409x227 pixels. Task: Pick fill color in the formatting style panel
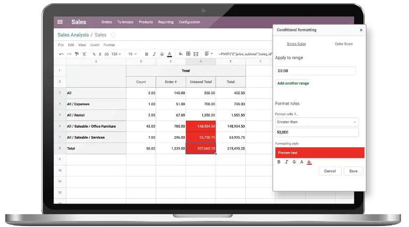click(309, 162)
